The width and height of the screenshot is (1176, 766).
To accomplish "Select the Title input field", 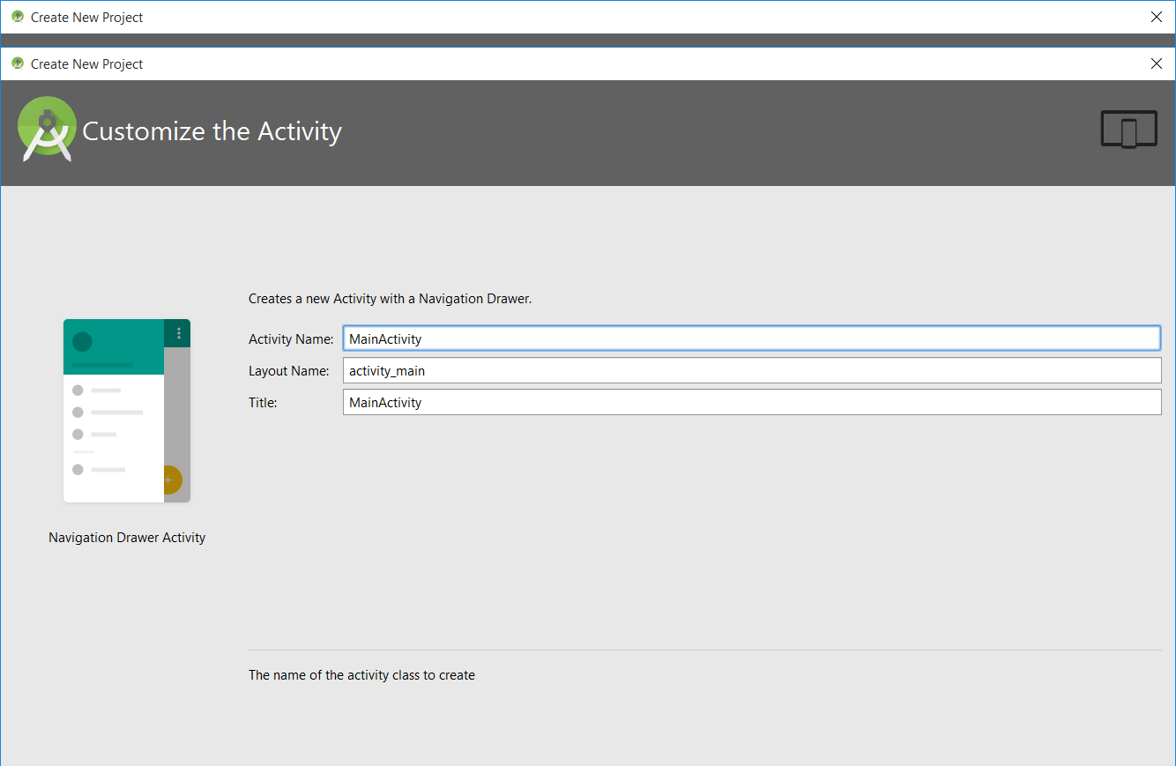I will [x=751, y=403].
